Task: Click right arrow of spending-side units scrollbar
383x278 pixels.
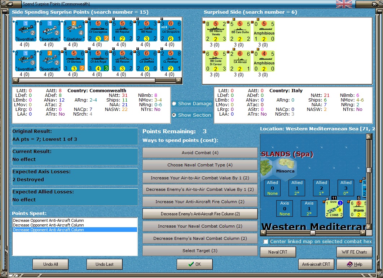Action: (179, 80)
